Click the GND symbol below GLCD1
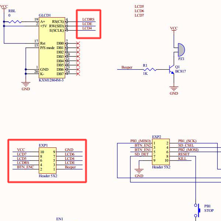 tap(26, 84)
